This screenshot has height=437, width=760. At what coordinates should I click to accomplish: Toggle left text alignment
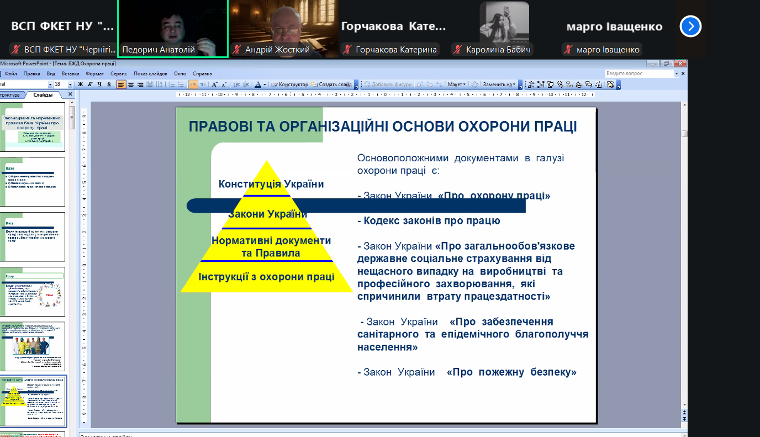click(x=121, y=85)
